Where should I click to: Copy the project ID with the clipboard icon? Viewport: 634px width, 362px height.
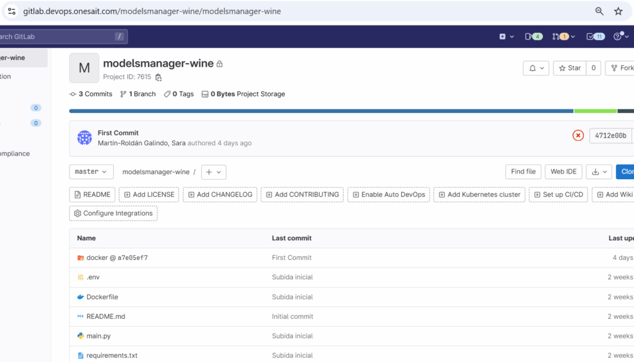coord(158,78)
